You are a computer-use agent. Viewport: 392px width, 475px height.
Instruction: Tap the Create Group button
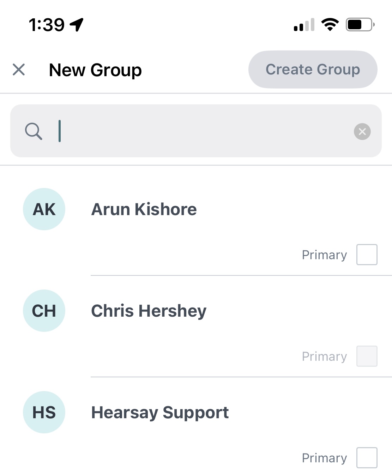[313, 69]
